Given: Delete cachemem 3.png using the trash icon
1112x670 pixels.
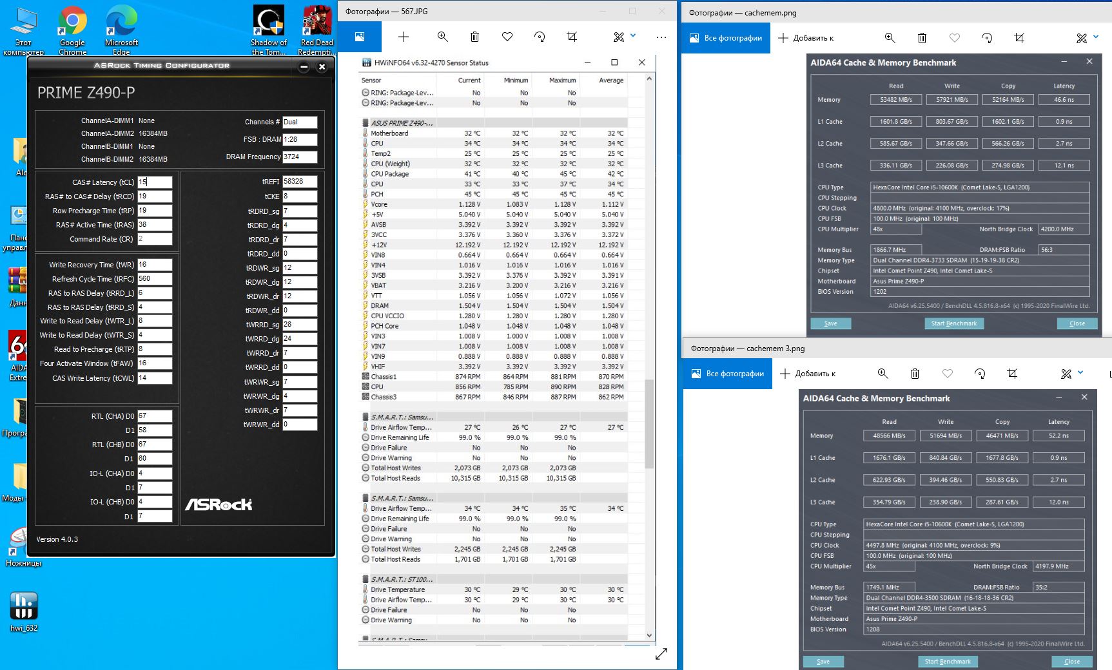Looking at the screenshot, I should point(915,374).
